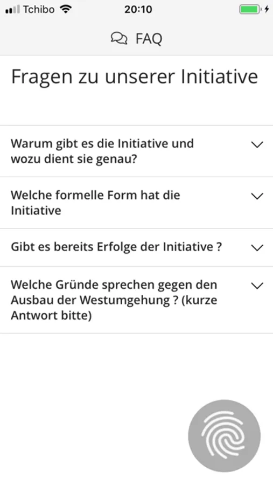
Task: Tap the charging bolt icon
Action: point(267,10)
